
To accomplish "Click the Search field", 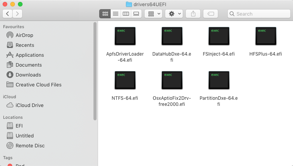I will 259,14.
